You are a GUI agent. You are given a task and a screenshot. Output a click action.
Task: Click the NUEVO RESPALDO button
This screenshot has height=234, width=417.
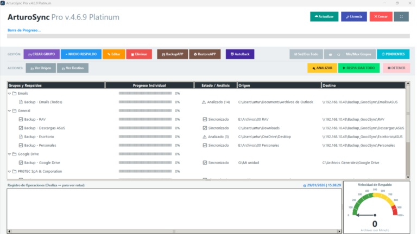click(81, 54)
